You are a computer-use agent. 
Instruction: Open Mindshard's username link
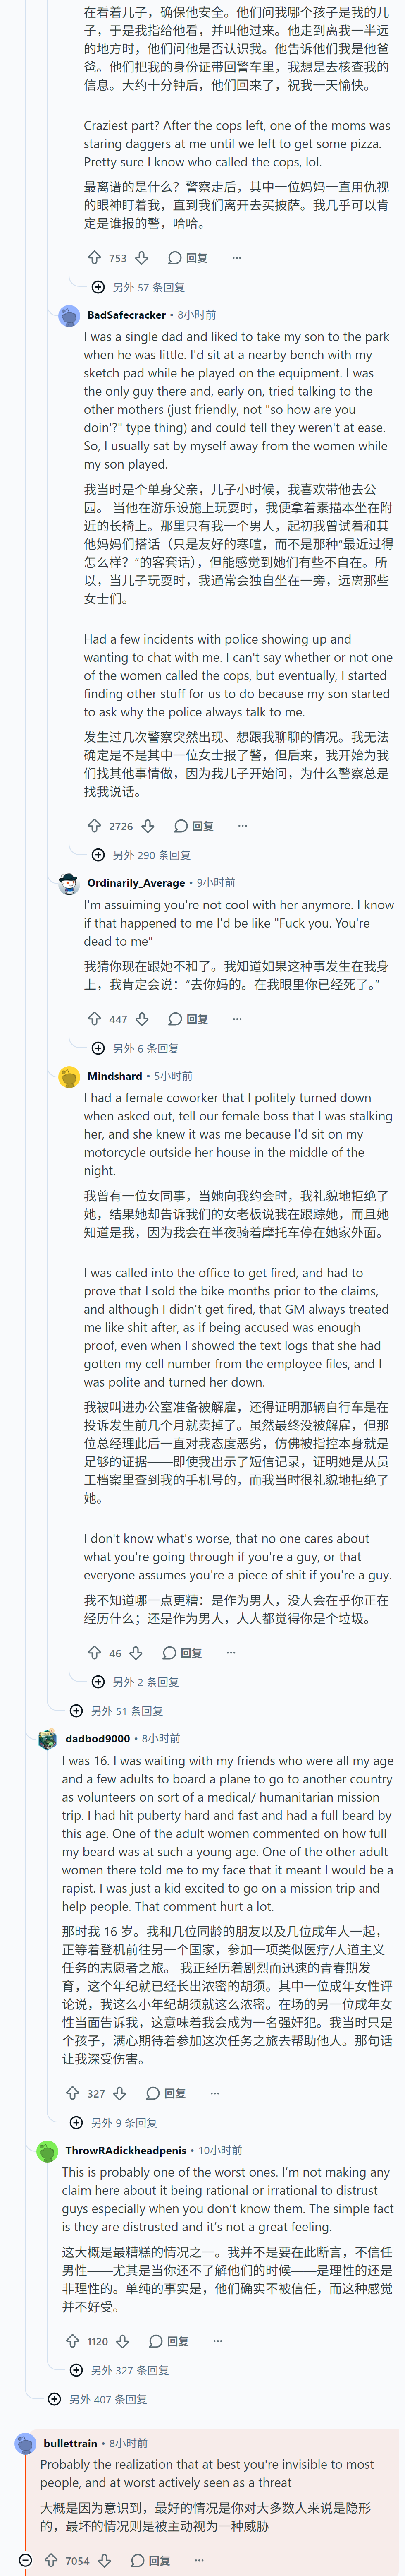(115, 1076)
